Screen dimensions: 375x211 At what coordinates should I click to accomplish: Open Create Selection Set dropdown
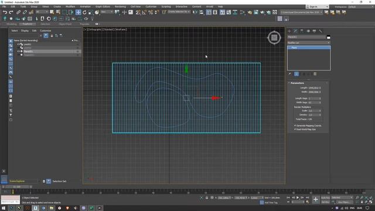(x=179, y=12)
